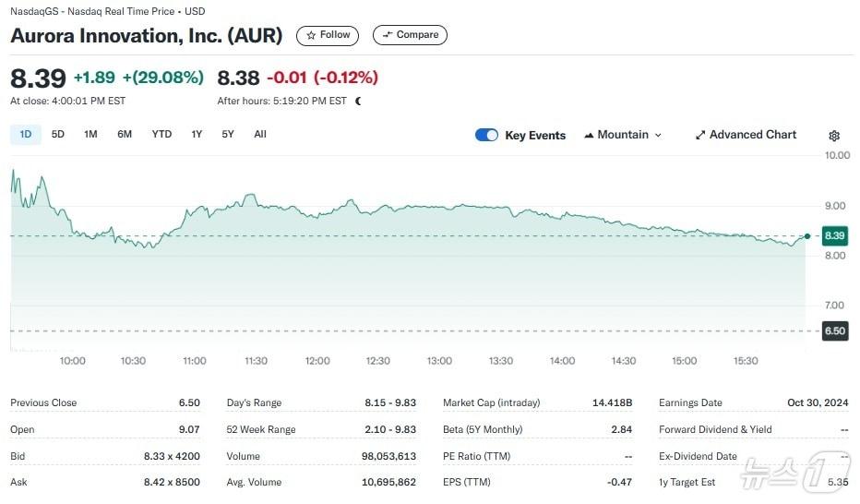Viewport: 860px width, 504px height.
Task: Select the 1M chart range
Action: 90,134
